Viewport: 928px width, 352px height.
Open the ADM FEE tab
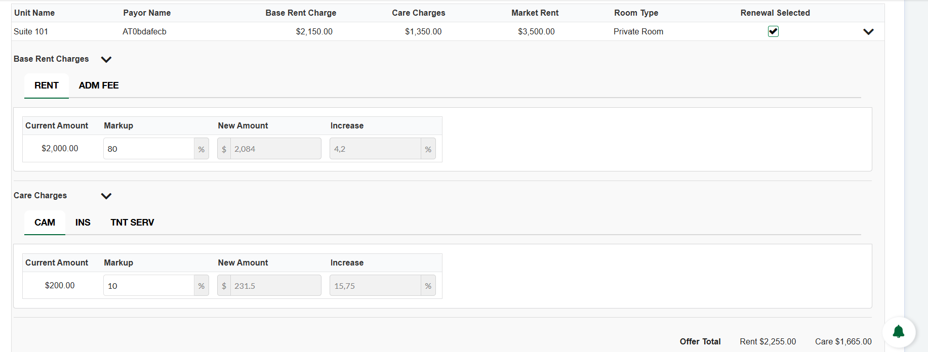coord(99,85)
